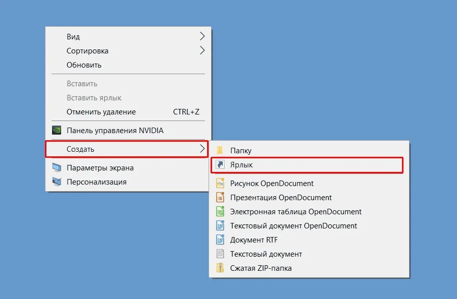Expand the Сортировка submenu chevron
The image size is (457, 299).
coord(202,50)
